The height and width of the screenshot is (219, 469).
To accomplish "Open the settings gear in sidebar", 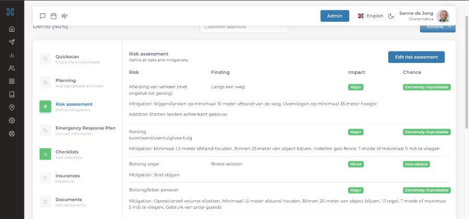I will [12, 120].
